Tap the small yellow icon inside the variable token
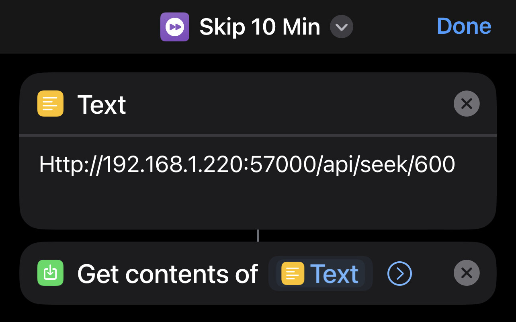Screen dimensions: 516x322 [x=293, y=273]
